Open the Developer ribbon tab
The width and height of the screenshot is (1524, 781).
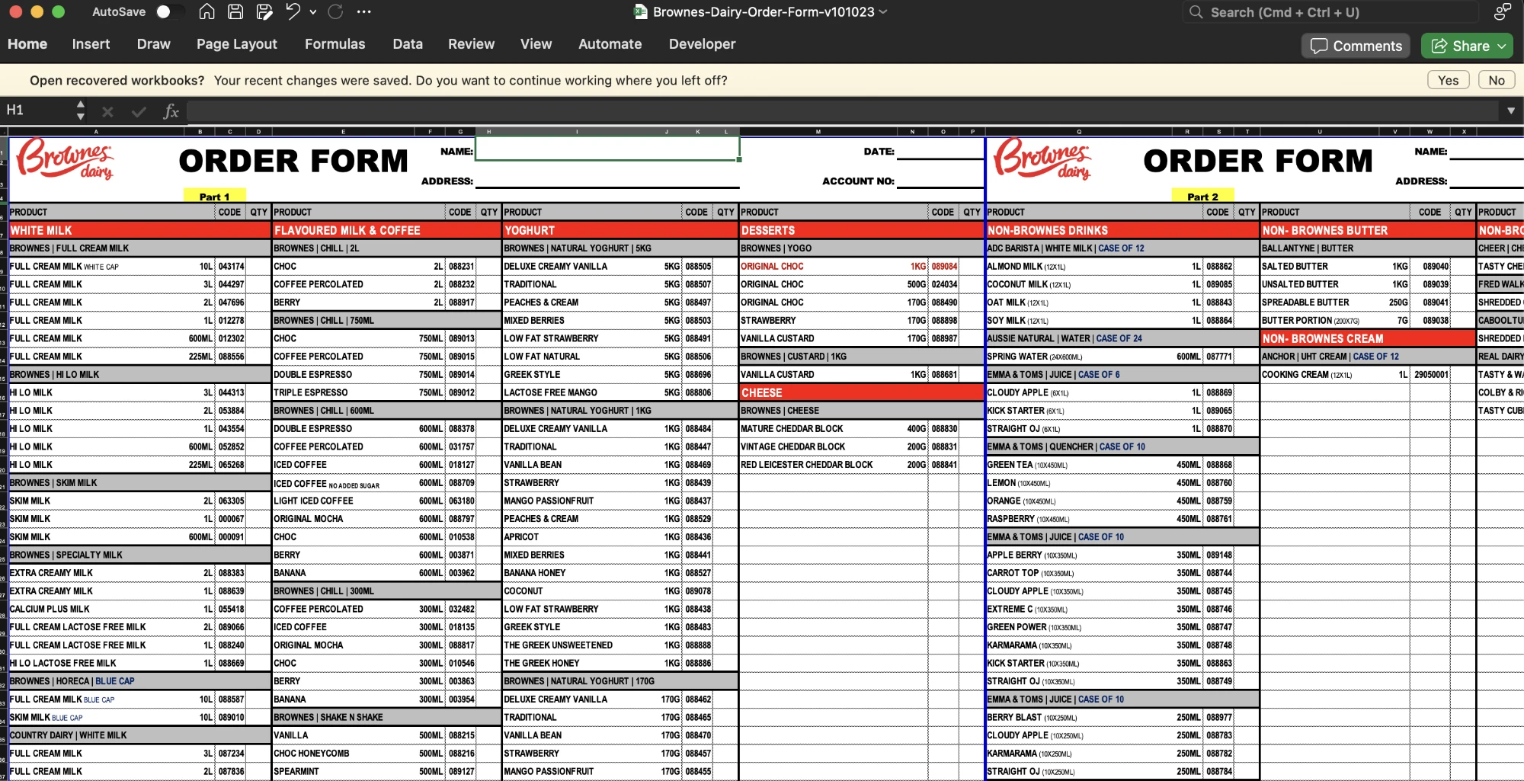tap(702, 44)
